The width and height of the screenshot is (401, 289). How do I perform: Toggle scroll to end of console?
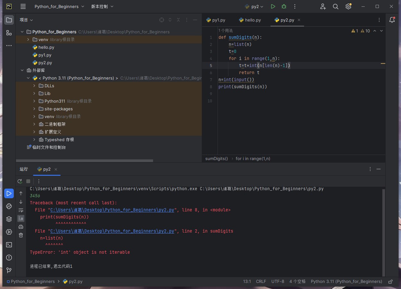point(21,218)
